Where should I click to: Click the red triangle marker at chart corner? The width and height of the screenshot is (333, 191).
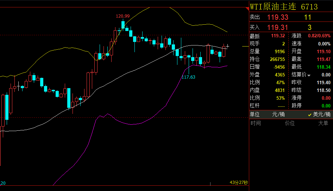coord(247,9)
